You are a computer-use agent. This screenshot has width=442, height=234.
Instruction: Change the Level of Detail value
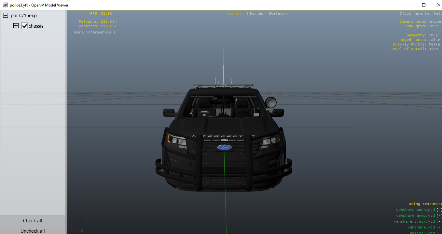pos(433,49)
